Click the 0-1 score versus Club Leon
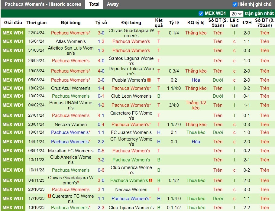Viewport: 275px width, 211px height. point(101,96)
